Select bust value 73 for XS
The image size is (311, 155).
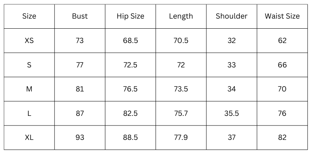click(x=80, y=41)
